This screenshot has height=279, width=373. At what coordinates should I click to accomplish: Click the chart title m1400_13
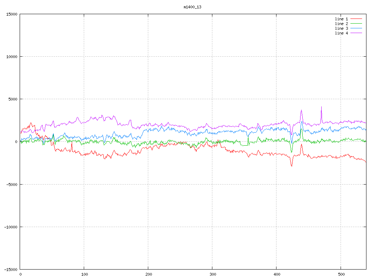point(192,7)
